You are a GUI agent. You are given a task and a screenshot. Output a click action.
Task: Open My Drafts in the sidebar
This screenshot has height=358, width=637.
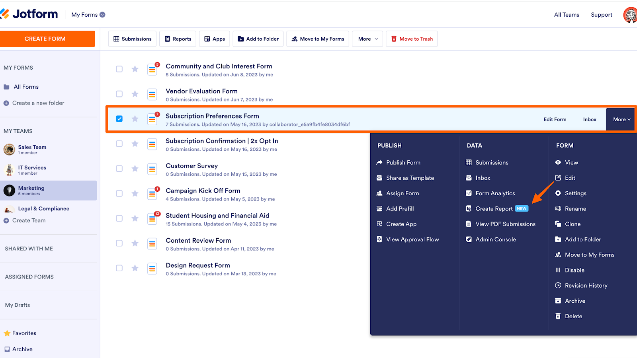coord(18,305)
